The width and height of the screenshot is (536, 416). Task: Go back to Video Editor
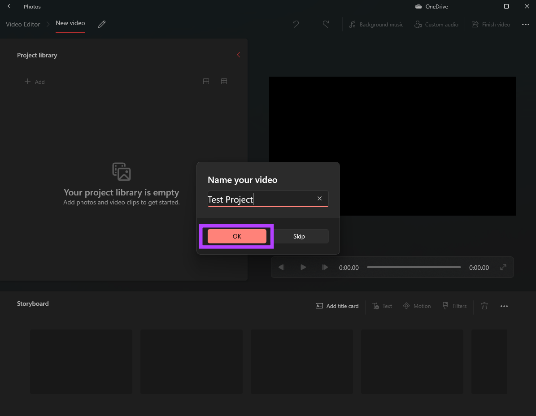[x=22, y=24]
